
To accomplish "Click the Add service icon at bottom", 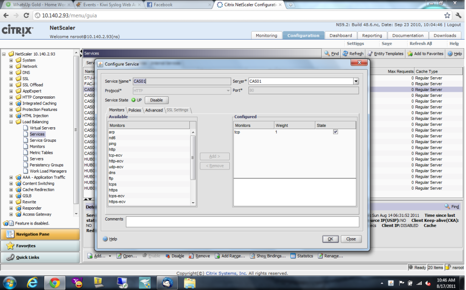I will tap(90, 256).
